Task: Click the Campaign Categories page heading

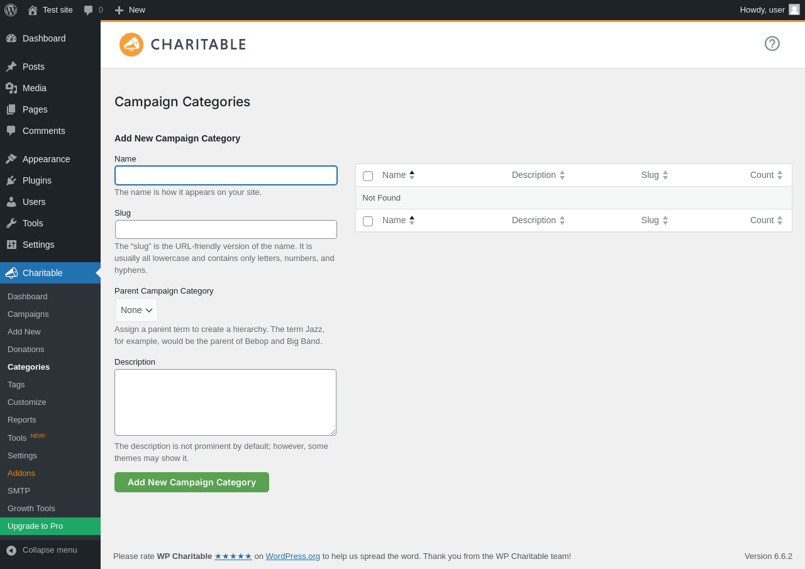Action: 182,102
